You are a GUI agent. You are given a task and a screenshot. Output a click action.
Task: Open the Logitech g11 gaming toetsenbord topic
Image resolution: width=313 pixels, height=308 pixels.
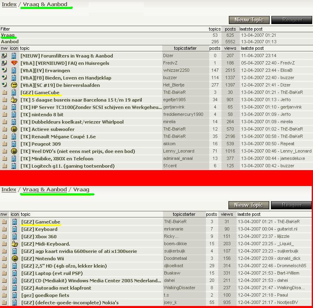67,166
